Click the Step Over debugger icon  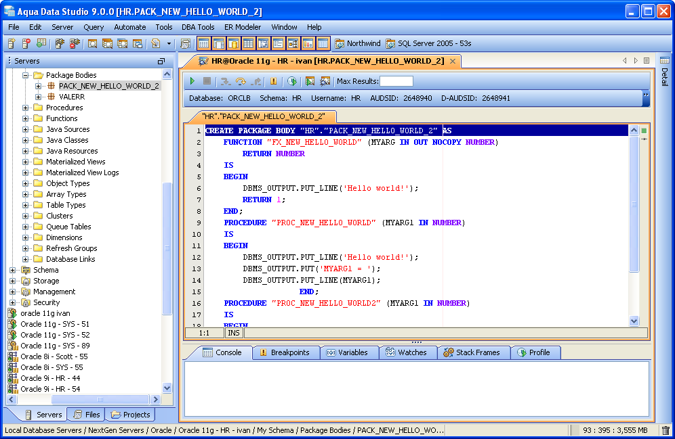click(x=241, y=81)
